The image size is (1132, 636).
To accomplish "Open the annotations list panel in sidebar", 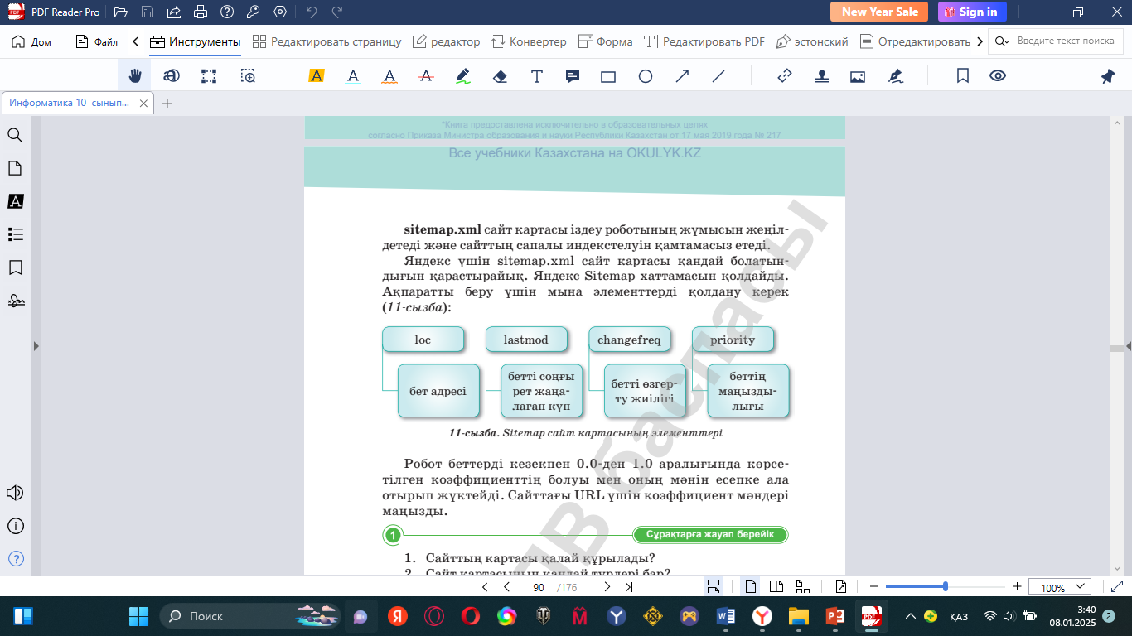I will 15,201.
